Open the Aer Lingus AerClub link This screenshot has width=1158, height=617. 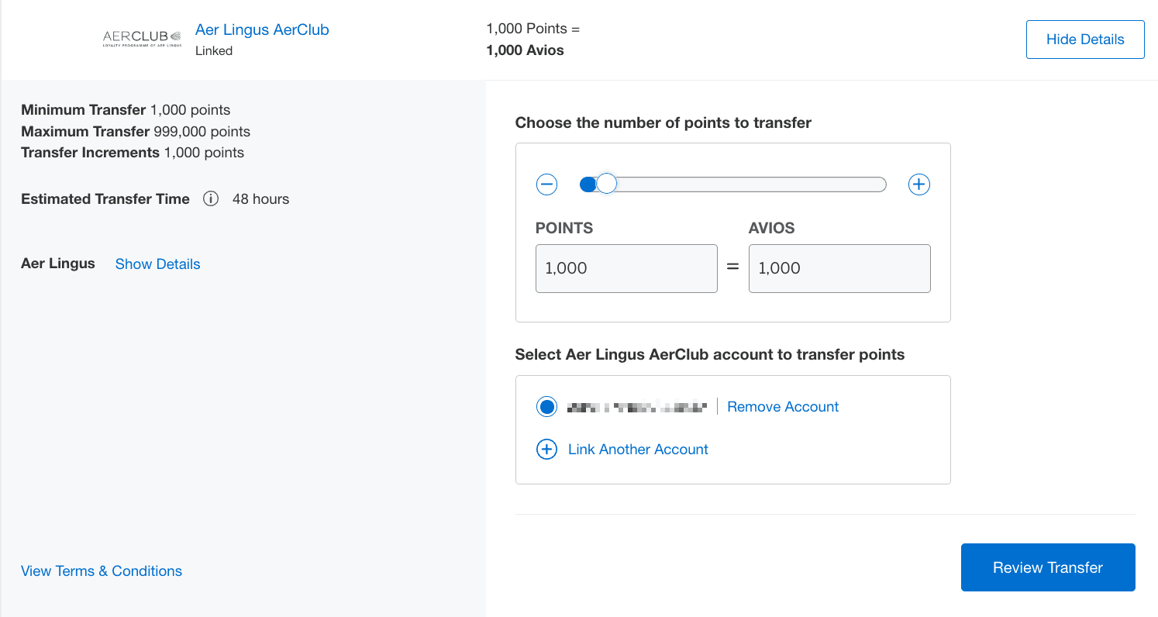coord(262,30)
